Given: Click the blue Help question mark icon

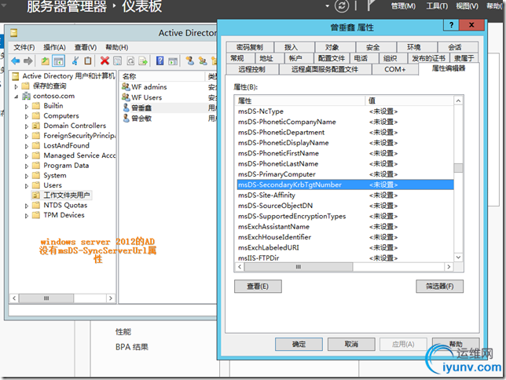Looking at the screenshot, I should [159, 60].
